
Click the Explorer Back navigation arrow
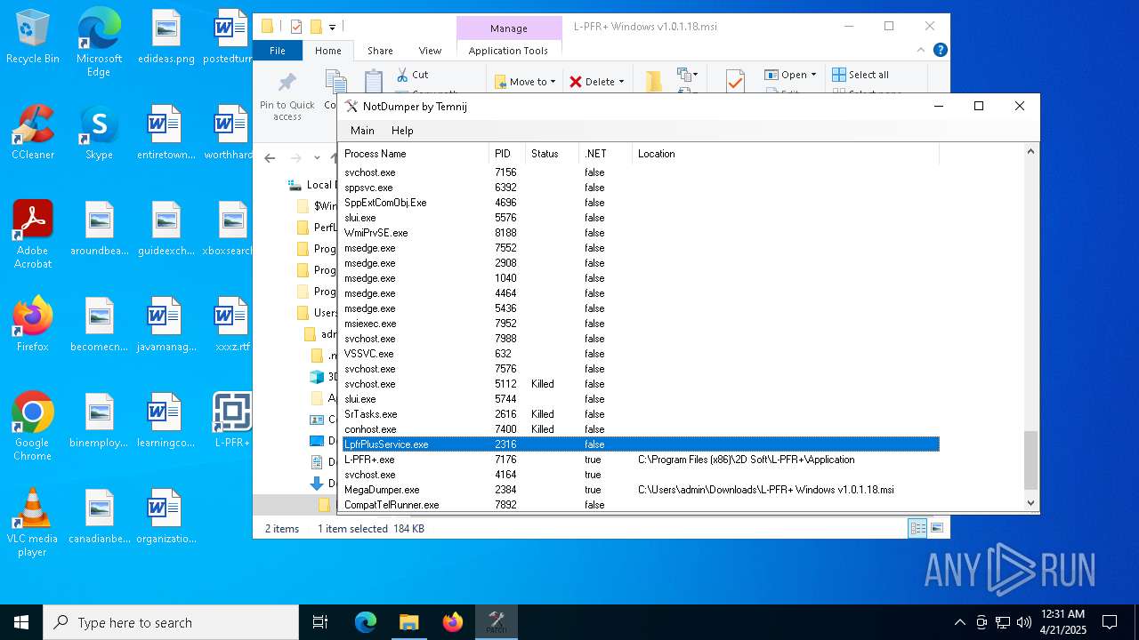coord(271,158)
